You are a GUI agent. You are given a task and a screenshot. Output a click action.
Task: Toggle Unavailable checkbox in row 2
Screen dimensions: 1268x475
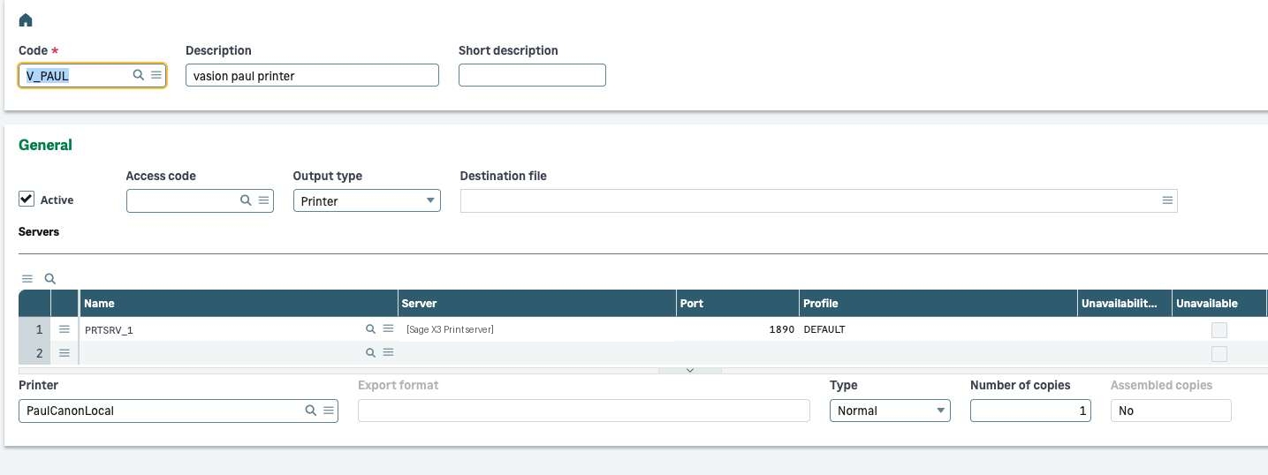(x=1219, y=354)
